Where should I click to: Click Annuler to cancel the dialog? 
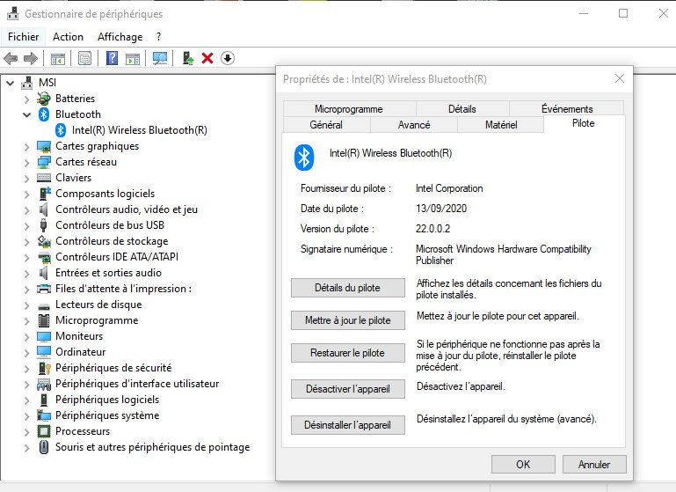594,465
